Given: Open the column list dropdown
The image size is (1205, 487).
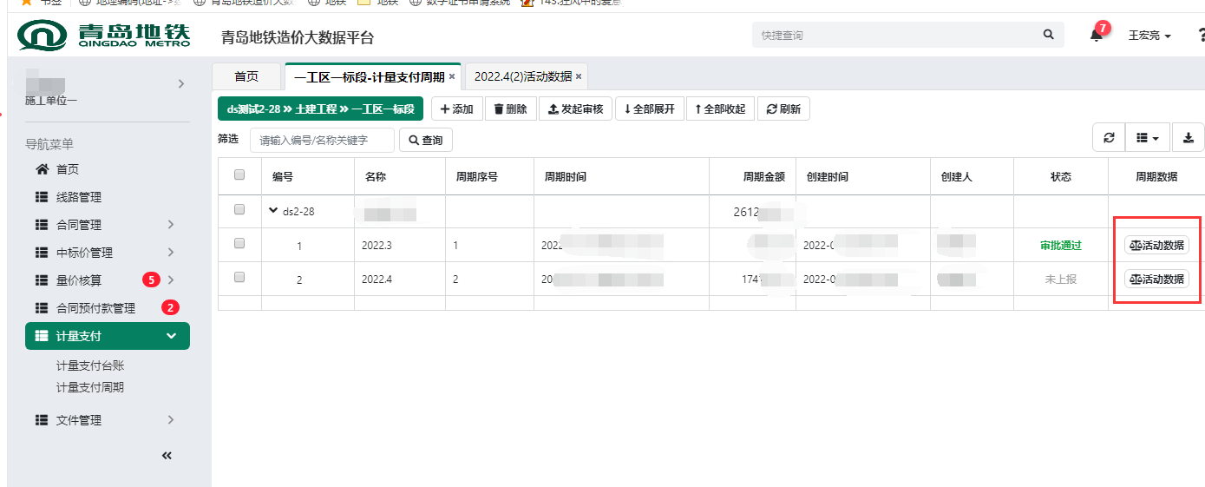Looking at the screenshot, I should coord(1147,138).
